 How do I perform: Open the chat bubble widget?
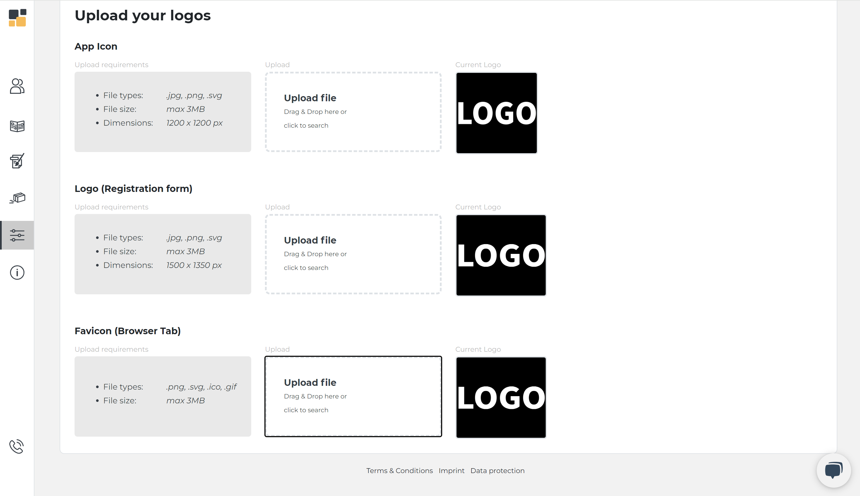833,470
